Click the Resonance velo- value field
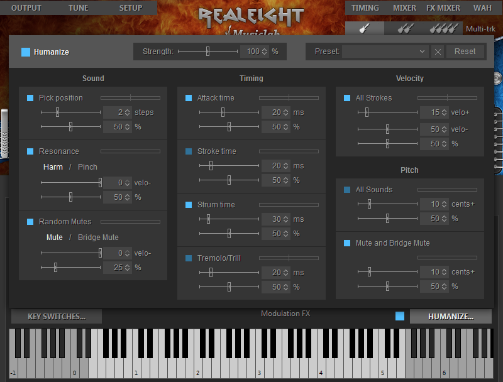Image resolution: width=503 pixels, height=382 pixels. tap(118, 183)
